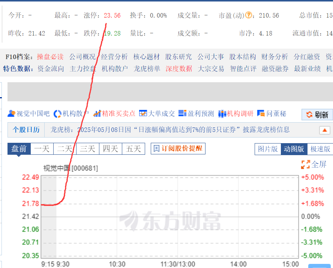Click the fullscreen expand icon
The image size is (333, 268).
coord(305,164)
